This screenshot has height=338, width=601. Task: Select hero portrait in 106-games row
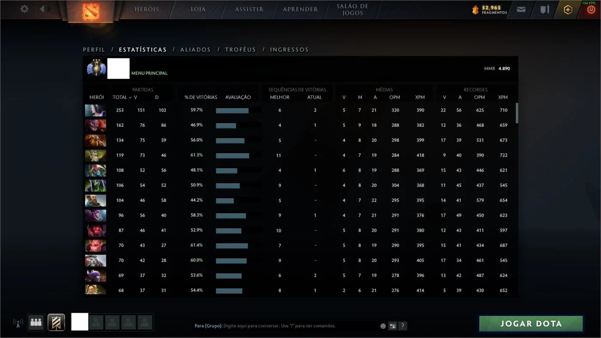(x=95, y=185)
